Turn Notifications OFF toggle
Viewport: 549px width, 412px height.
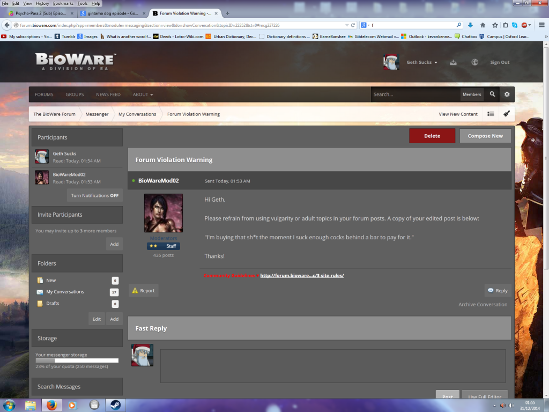(95, 195)
